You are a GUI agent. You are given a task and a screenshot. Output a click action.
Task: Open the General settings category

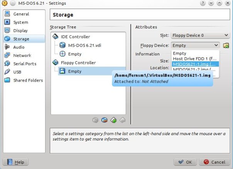(24, 14)
